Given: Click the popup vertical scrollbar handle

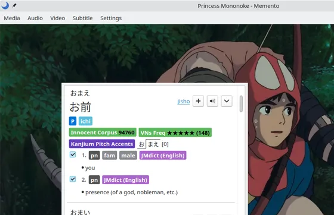Looking at the screenshot, I should tap(241, 104).
